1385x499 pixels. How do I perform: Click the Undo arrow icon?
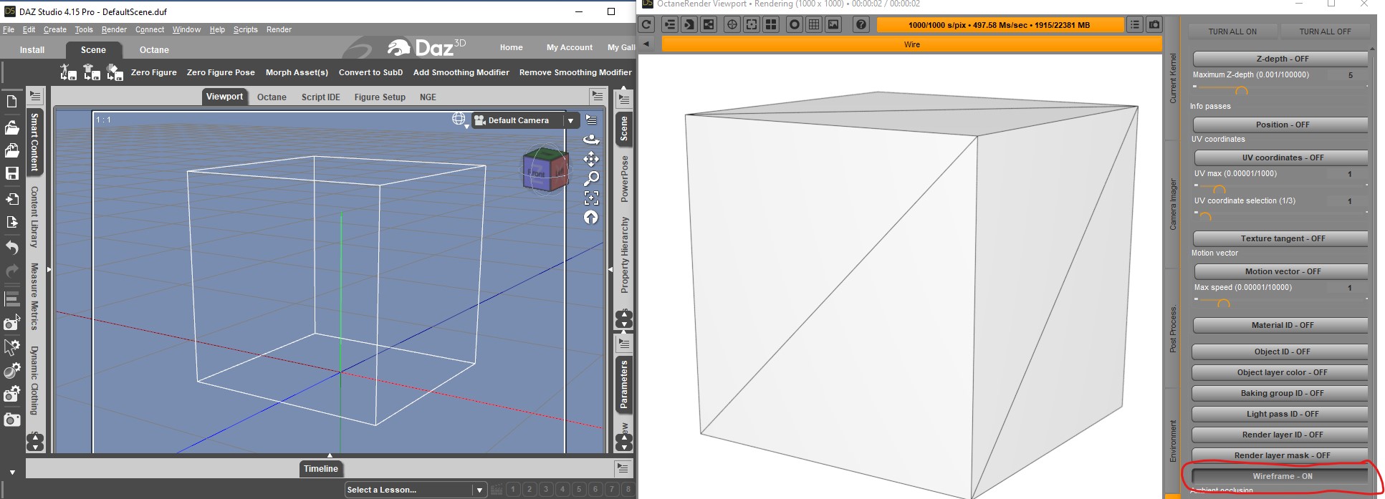point(11,248)
